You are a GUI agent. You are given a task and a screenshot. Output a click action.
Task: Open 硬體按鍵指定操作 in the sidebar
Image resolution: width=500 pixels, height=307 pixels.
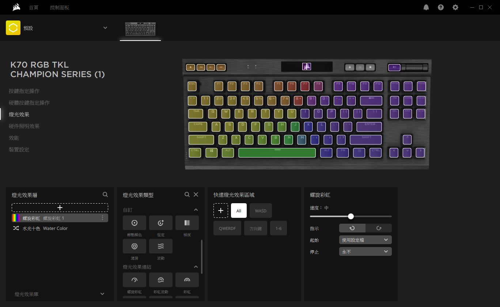coord(29,103)
